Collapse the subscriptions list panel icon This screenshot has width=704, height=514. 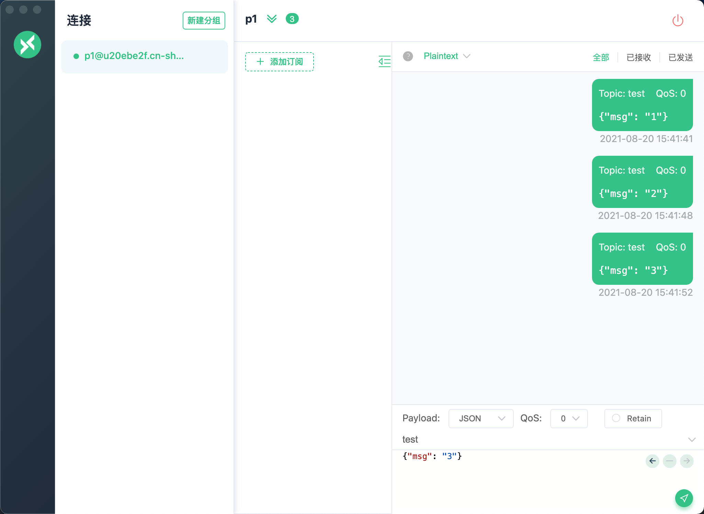coord(384,61)
